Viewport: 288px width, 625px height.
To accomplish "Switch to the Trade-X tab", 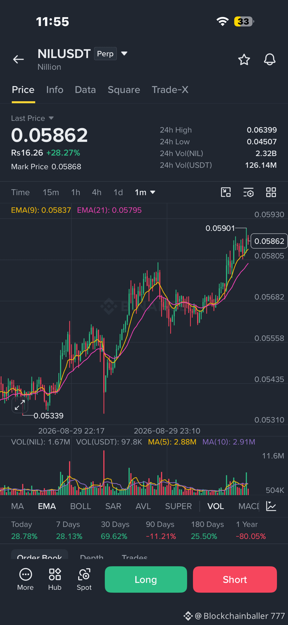I will [170, 90].
